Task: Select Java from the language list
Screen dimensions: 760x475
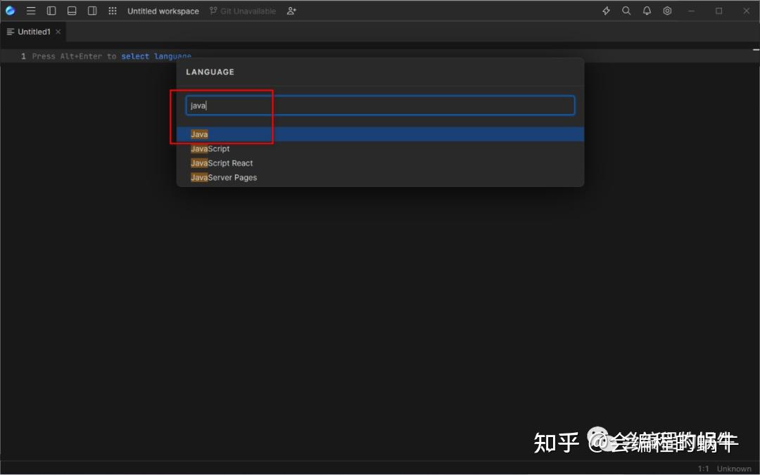Action: click(199, 134)
